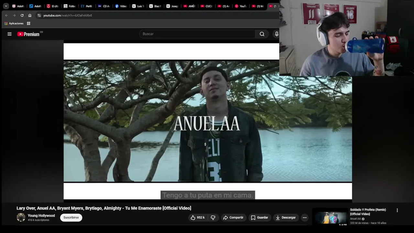414x233 pixels.
Task: Subscribe with the Suscribirse button
Action: coord(71,217)
